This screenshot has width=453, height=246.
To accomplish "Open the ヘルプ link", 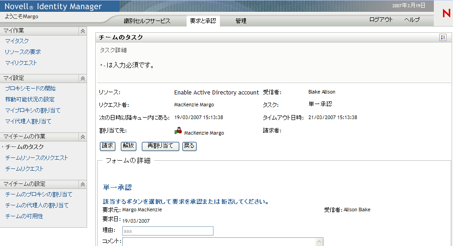I will pos(411,20).
